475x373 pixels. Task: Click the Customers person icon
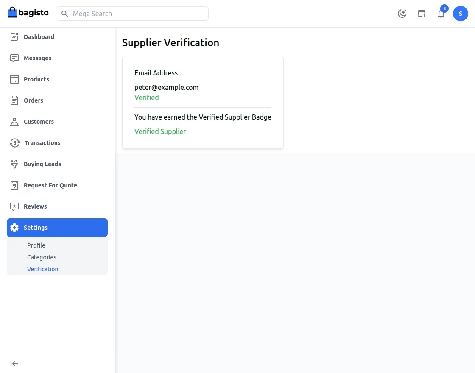click(x=14, y=122)
